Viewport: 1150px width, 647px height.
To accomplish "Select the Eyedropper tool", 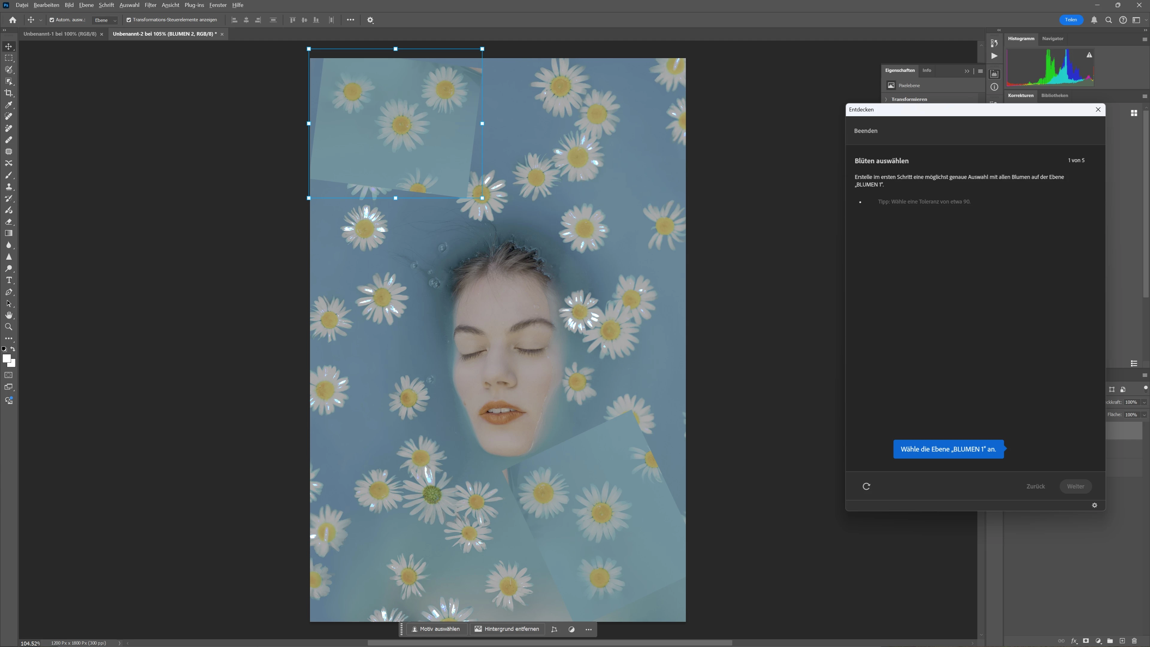I will pos(8,105).
